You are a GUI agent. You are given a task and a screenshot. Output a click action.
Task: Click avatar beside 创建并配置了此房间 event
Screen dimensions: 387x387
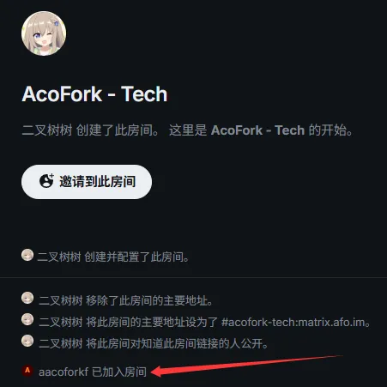pos(27,255)
